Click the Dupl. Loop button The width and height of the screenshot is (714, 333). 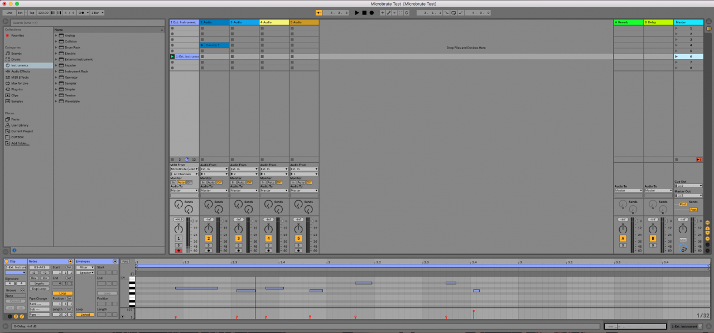pos(39,288)
